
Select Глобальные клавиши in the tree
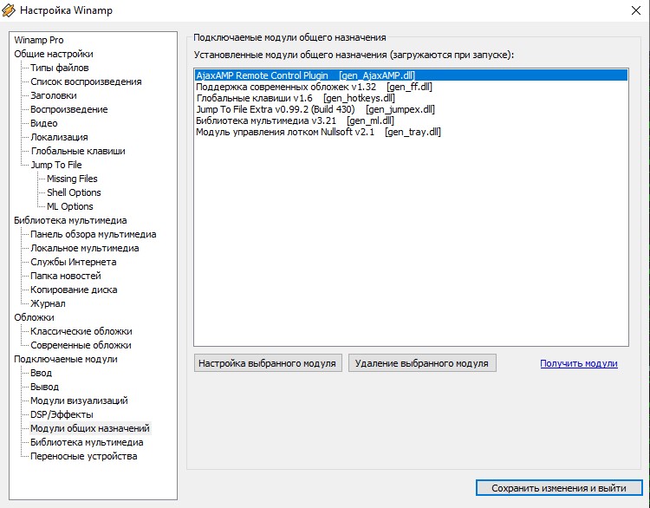point(77,151)
